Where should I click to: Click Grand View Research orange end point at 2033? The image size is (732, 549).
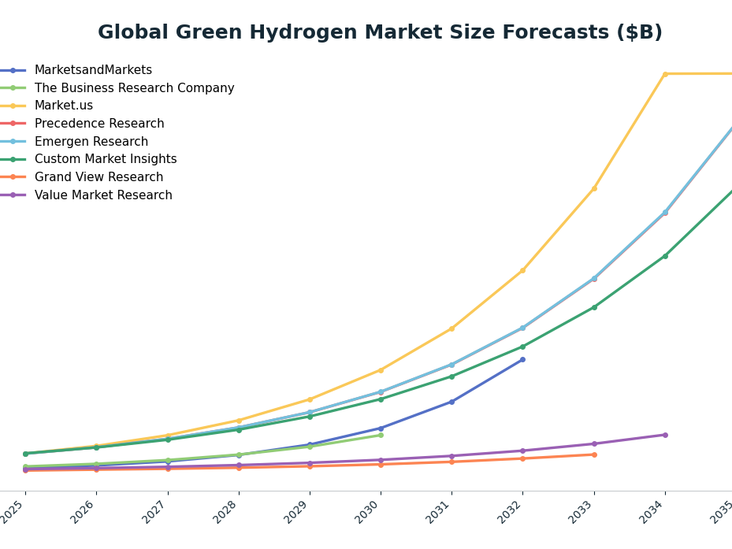[x=594, y=454]
